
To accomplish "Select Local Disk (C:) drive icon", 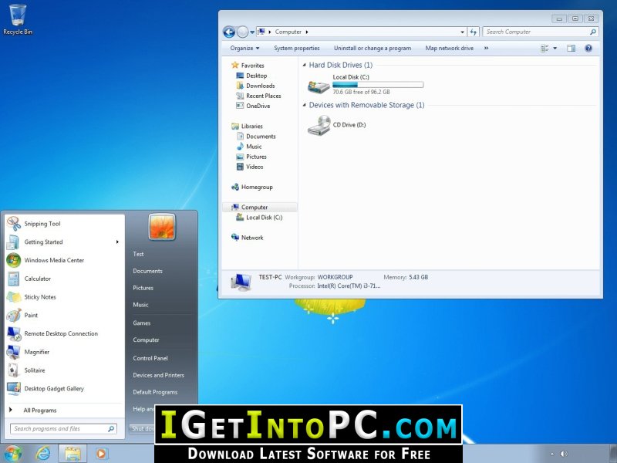I will pyautogui.click(x=319, y=86).
